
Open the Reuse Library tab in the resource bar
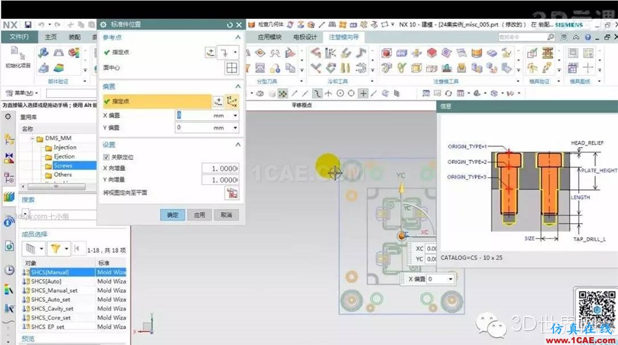click(9, 196)
